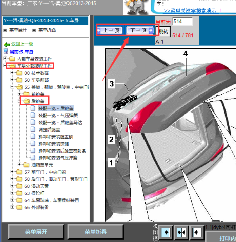Click the 57 前车门 folder icon
The width and height of the screenshot is (236, 242).
(19, 172)
